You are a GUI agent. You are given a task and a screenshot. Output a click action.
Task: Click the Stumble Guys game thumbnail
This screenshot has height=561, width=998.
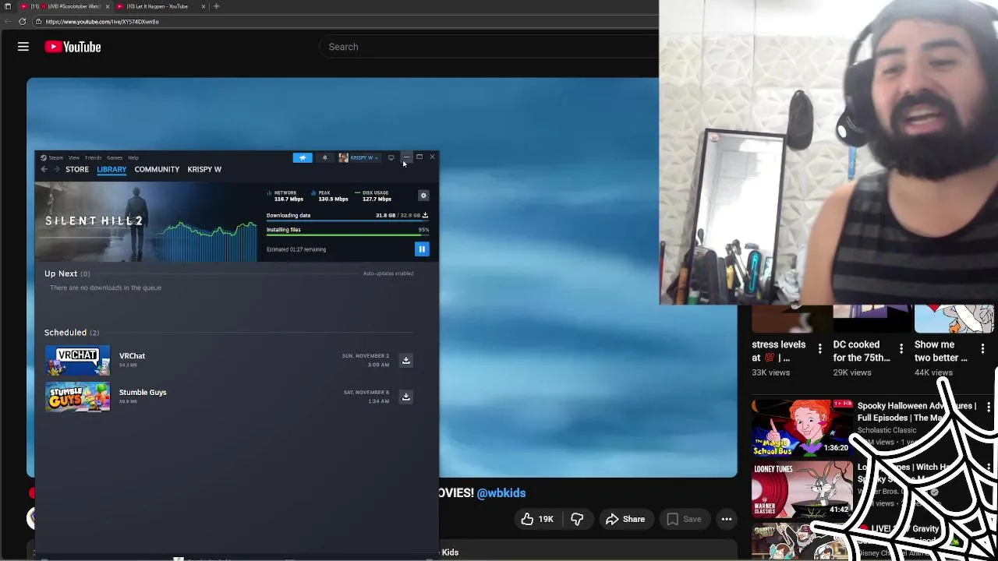coord(77,397)
